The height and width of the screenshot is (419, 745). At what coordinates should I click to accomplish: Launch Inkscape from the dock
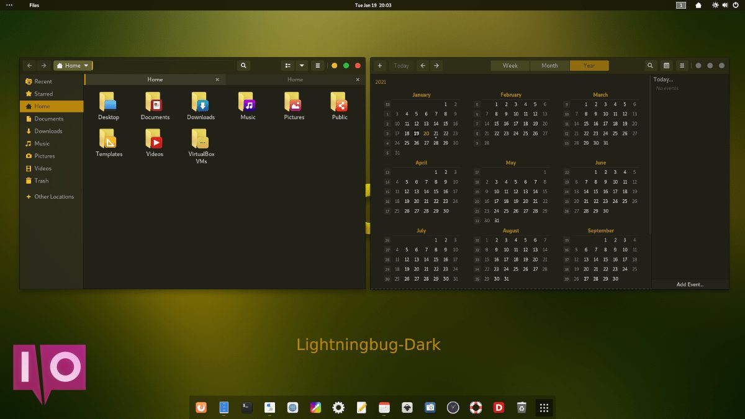(x=407, y=407)
